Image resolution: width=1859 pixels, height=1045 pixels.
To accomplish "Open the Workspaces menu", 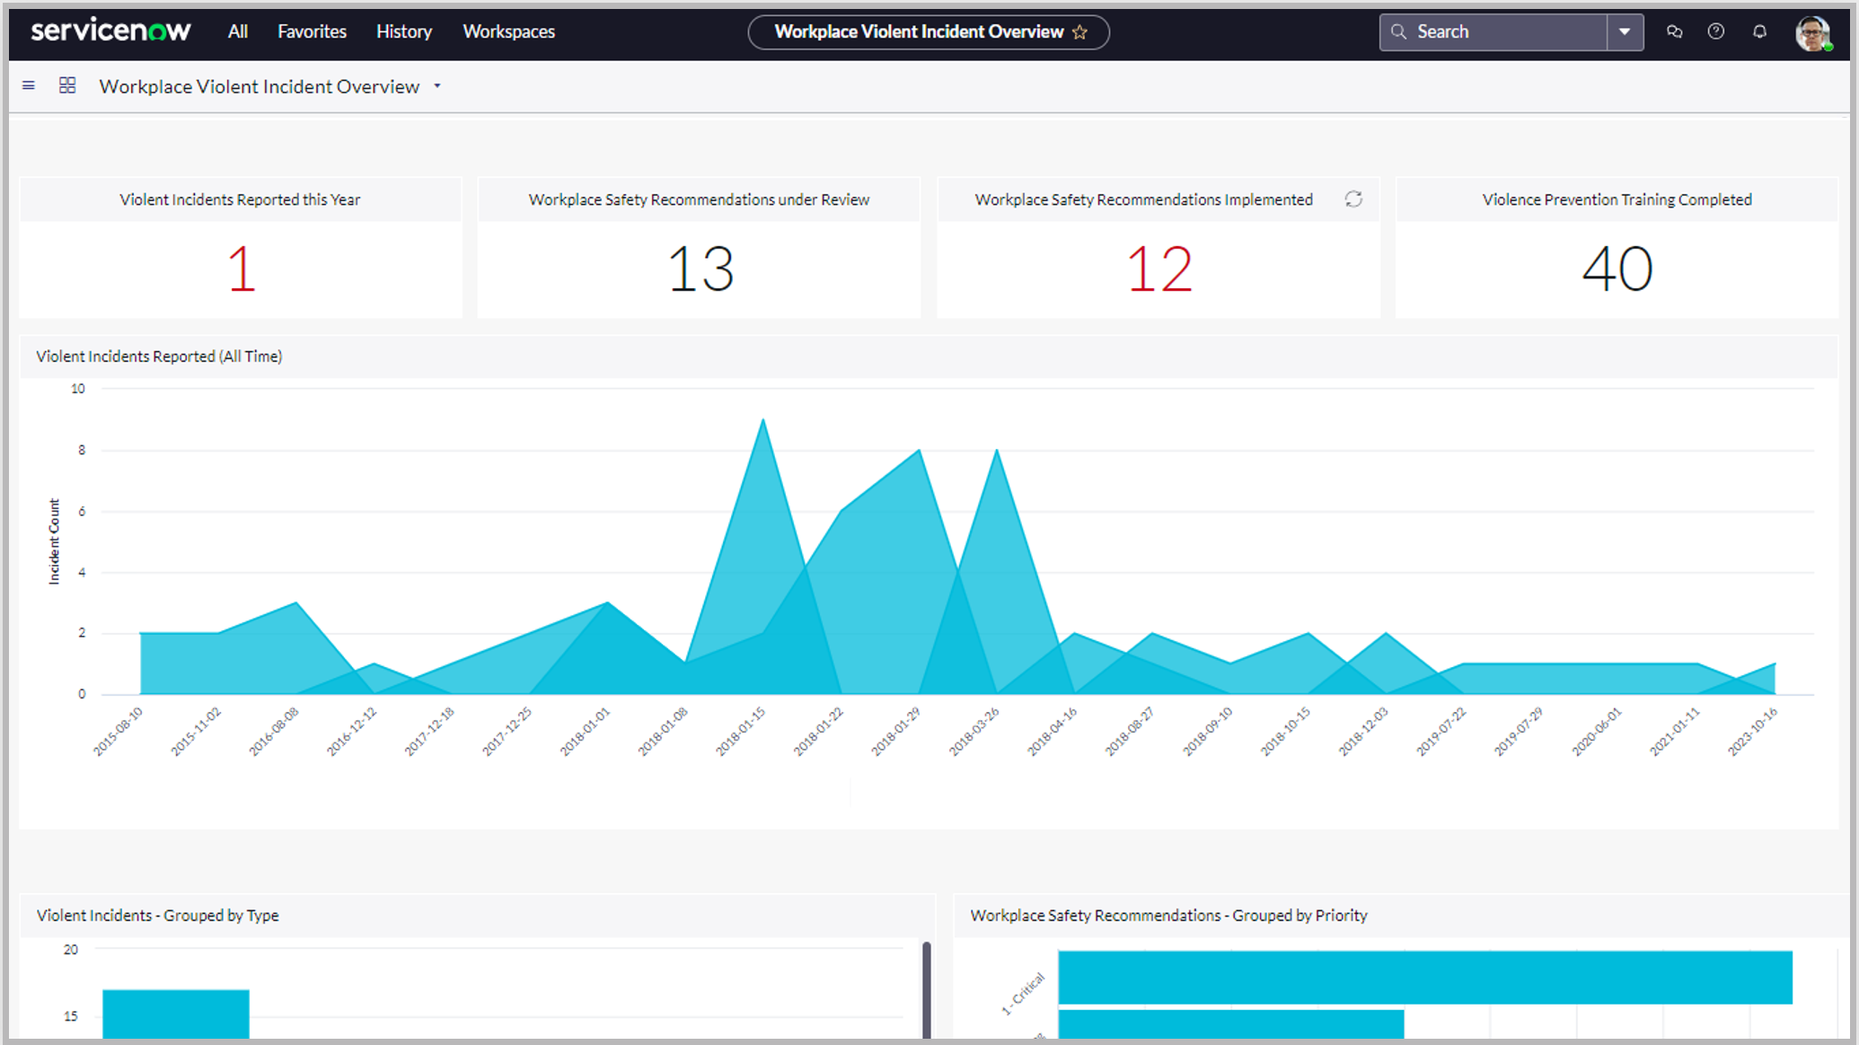I will pos(508,31).
